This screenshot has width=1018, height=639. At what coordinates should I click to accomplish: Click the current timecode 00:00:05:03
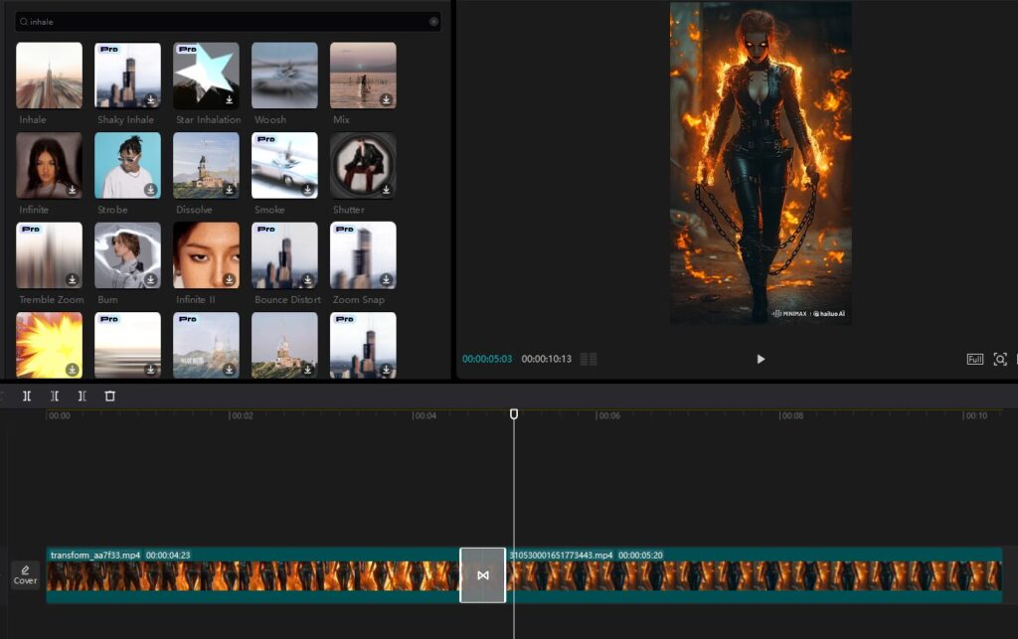[487, 359]
